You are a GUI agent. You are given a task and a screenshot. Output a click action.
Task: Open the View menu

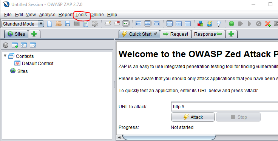31,15
